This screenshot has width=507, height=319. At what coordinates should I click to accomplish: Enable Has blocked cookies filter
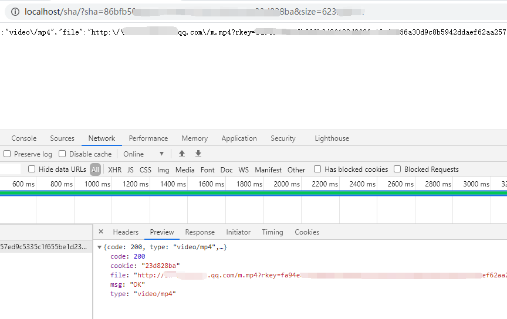[x=317, y=169]
